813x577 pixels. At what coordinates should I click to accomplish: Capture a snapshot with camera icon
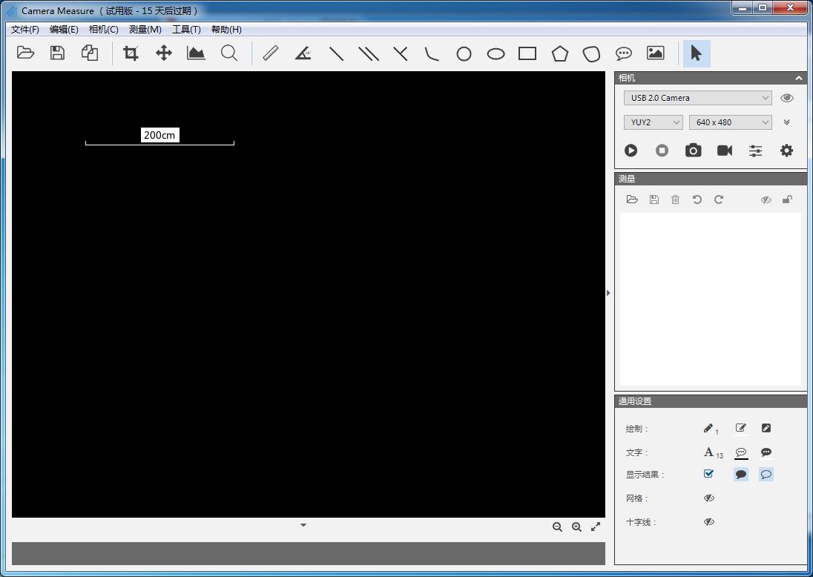694,151
